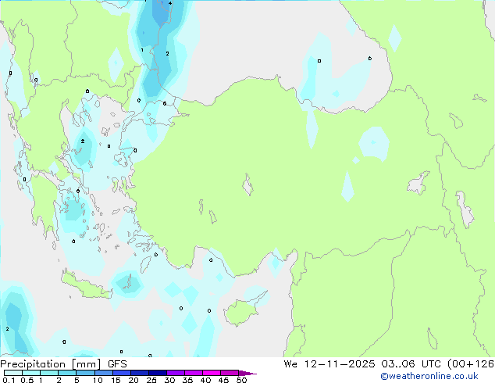Click the 0.5–1 mm legend swatch

click(31, 373)
